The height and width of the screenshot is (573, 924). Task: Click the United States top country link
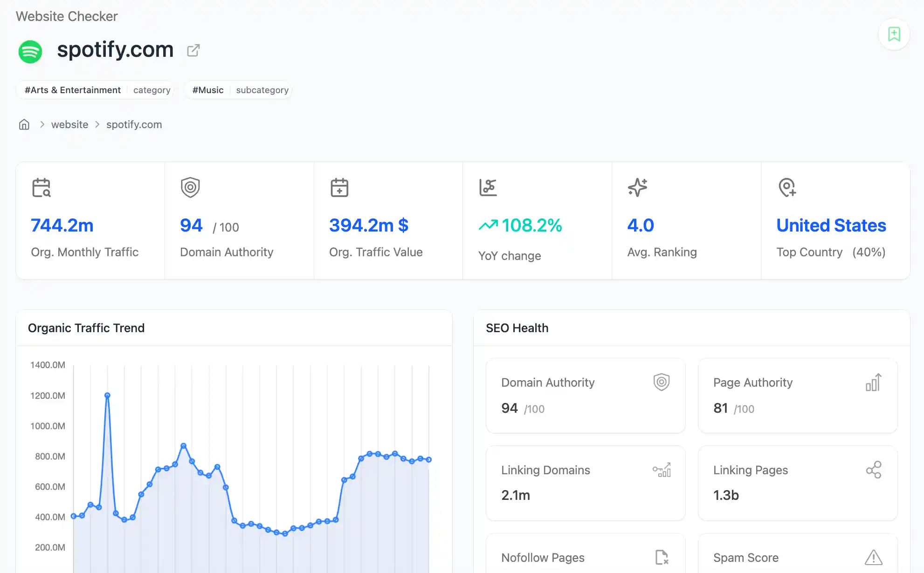point(831,225)
